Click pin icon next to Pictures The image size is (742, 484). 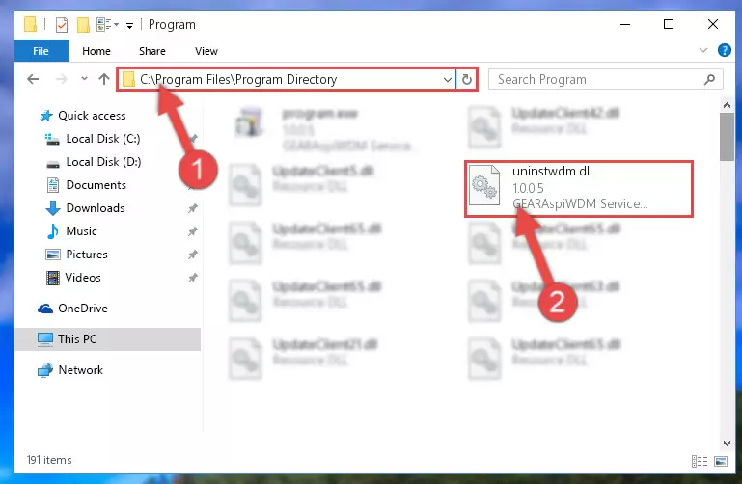[x=193, y=255]
